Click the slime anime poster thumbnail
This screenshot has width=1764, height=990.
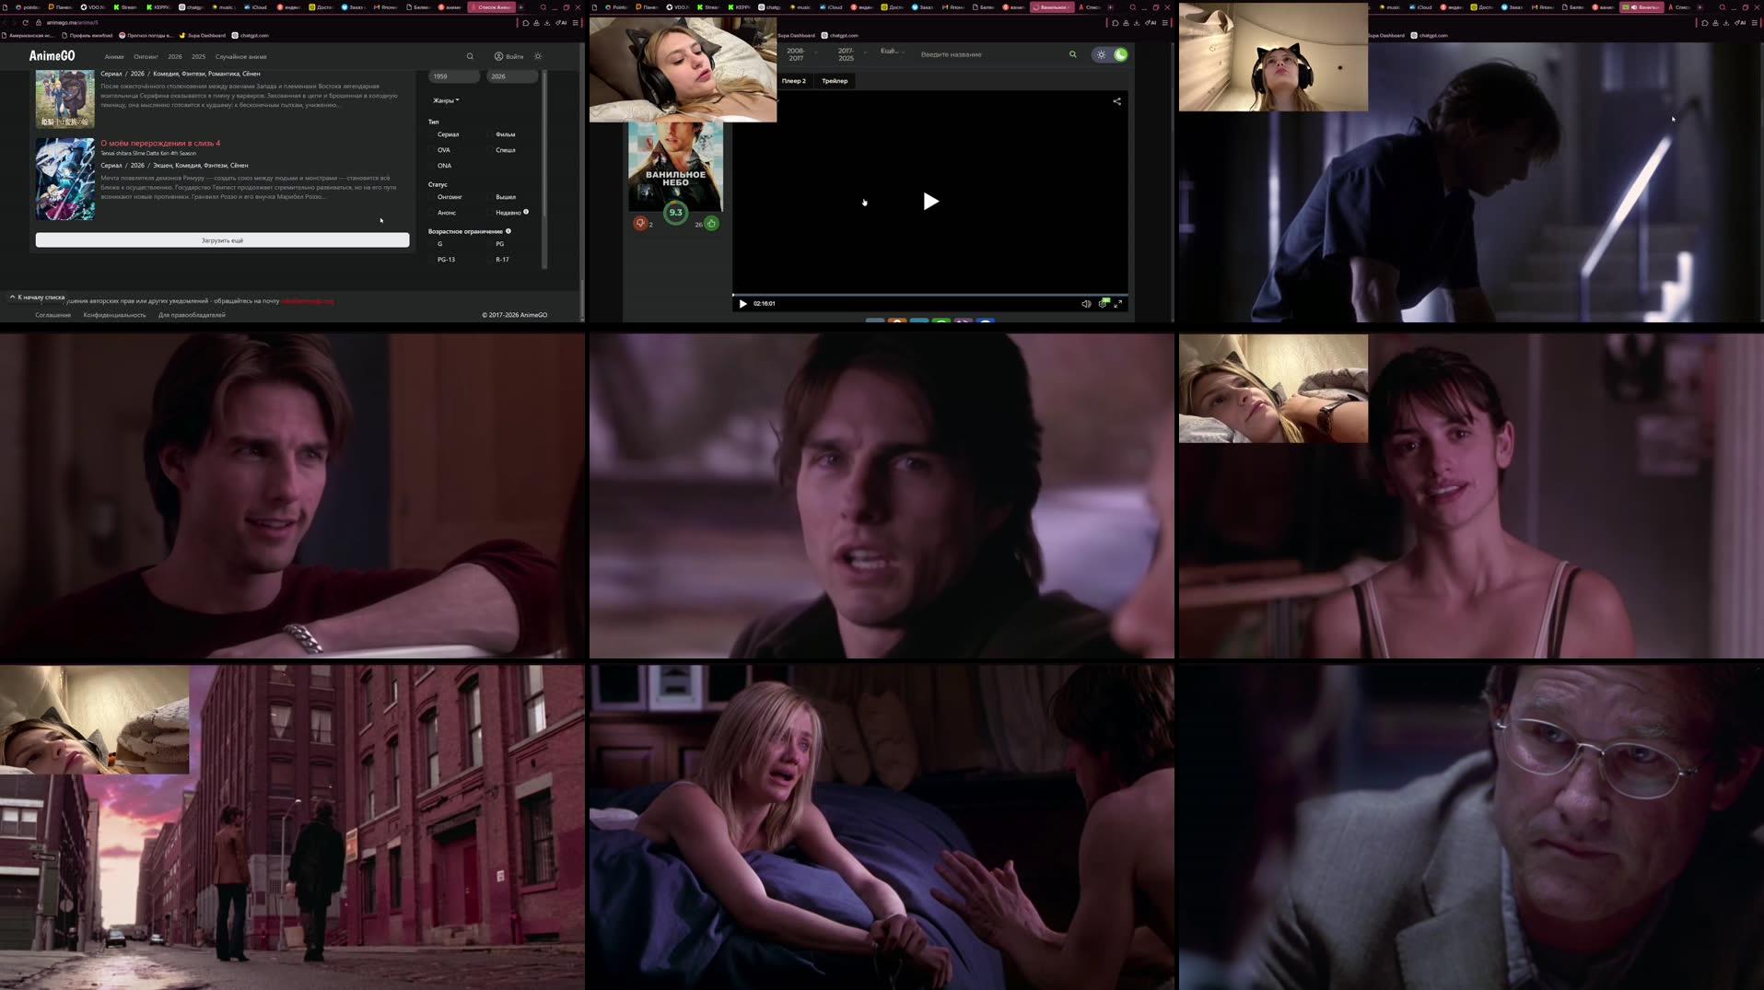pyautogui.click(x=64, y=180)
